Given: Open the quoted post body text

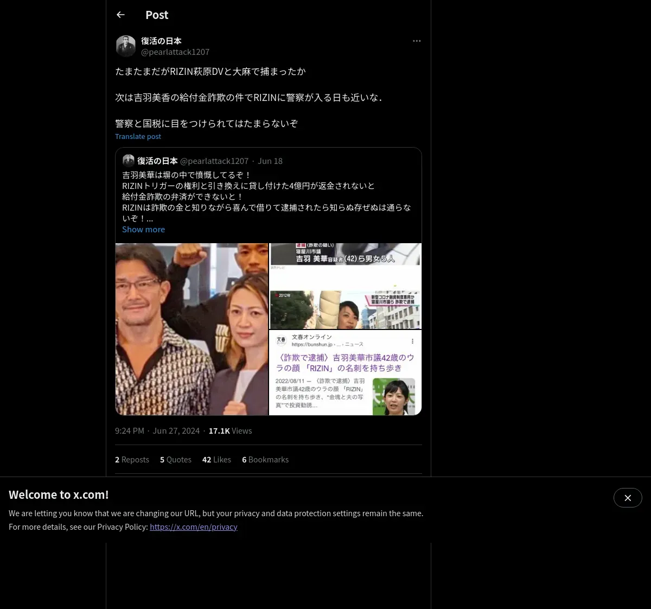Looking at the screenshot, I should (x=266, y=196).
